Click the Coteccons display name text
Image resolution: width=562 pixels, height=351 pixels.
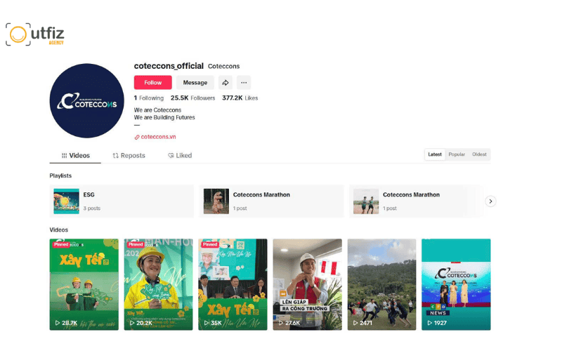223,67
